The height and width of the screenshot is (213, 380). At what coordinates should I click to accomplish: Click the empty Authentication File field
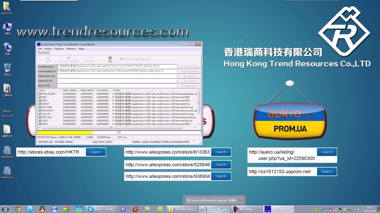[117, 76]
